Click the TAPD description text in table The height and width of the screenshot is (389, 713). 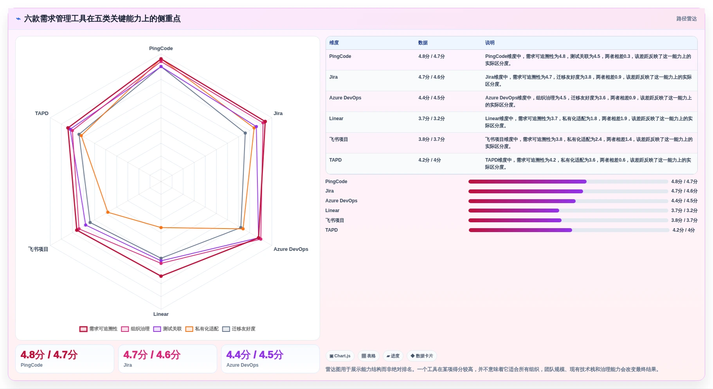point(588,164)
